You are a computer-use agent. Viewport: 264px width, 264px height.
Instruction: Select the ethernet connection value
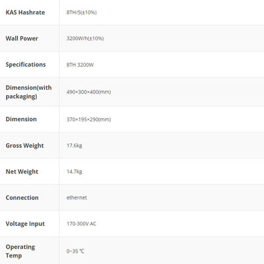(77, 197)
